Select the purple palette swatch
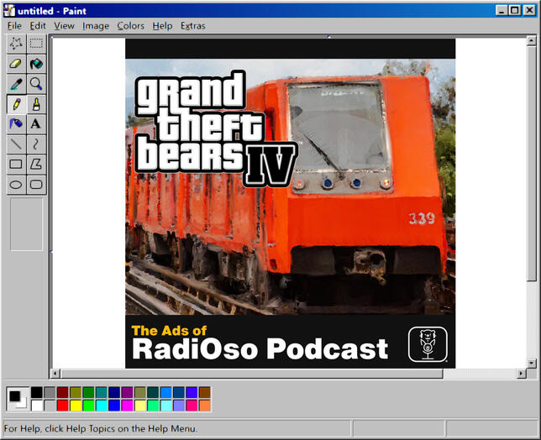 127,392
